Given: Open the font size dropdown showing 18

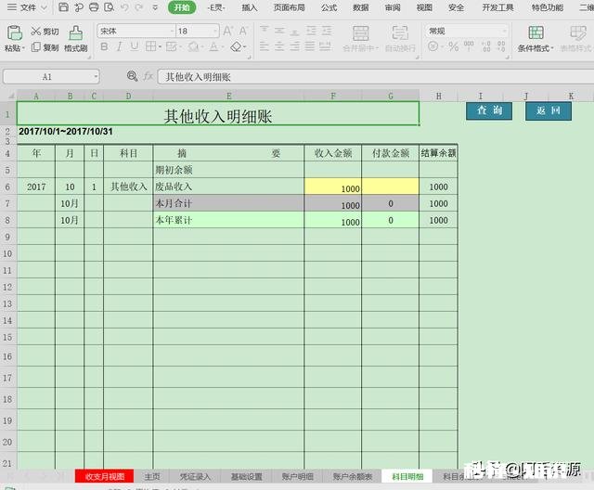Looking at the screenshot, I should [x=215, y=31].
